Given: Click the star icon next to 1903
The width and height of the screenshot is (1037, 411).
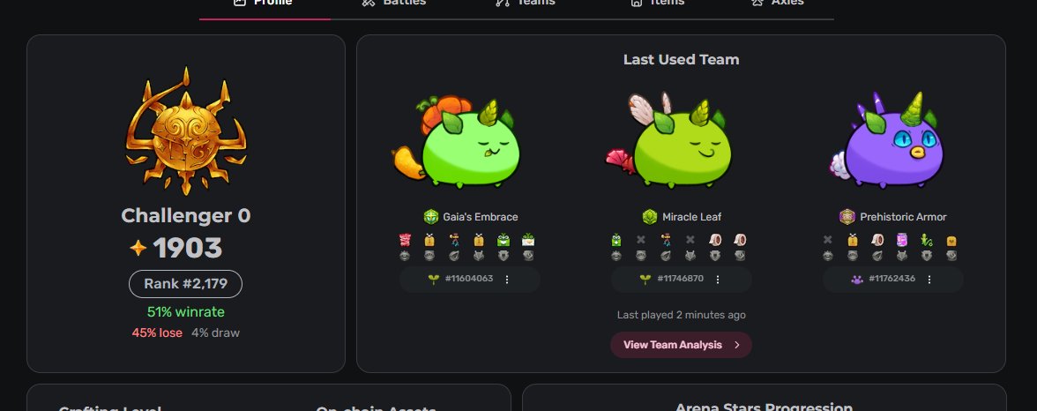Looking at the screenshot, I should coord(138,248).
